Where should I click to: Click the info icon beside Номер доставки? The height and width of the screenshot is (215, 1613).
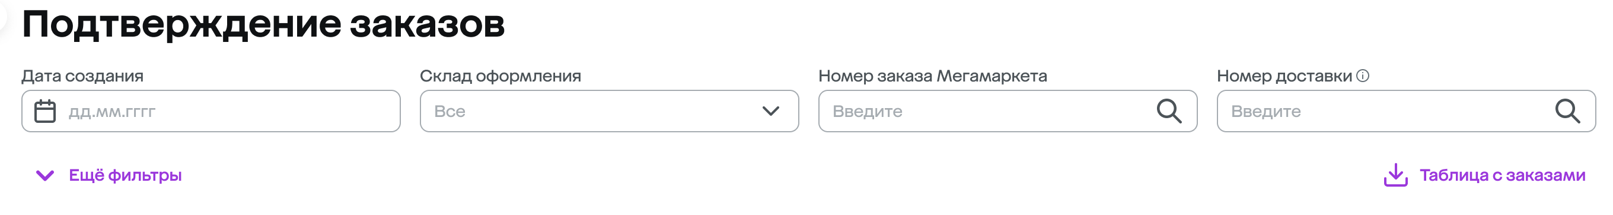pos(1363,76)
